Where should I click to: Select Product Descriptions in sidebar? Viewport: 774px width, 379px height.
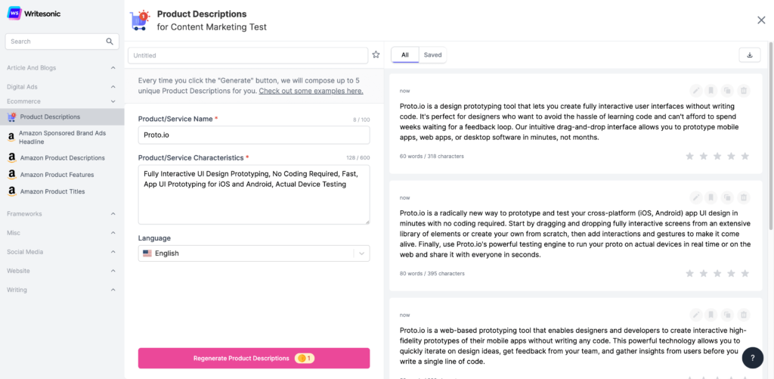[62, 116]
